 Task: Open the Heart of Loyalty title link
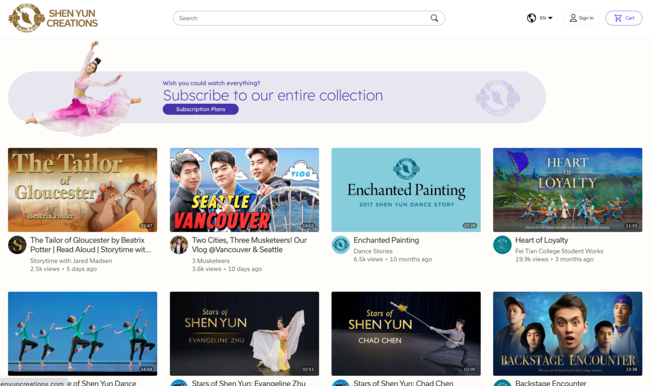pos(541,240)
